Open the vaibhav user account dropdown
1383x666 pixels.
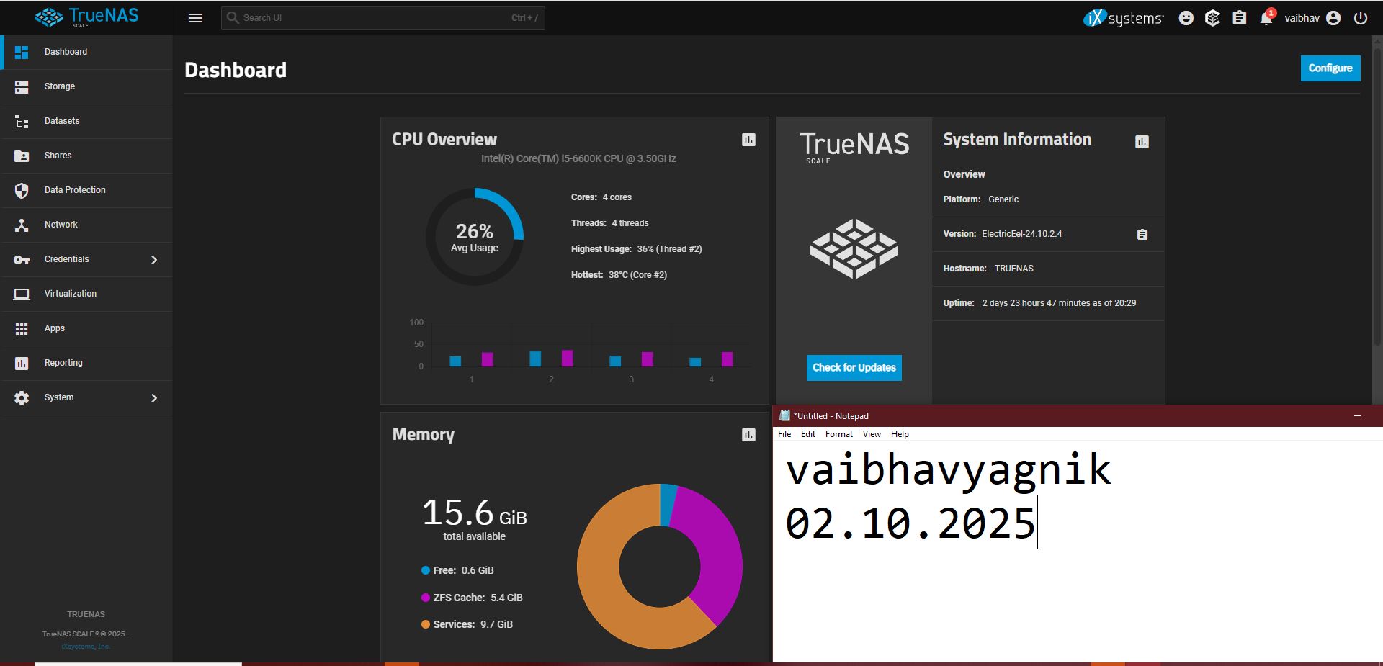pos(1312,18)
